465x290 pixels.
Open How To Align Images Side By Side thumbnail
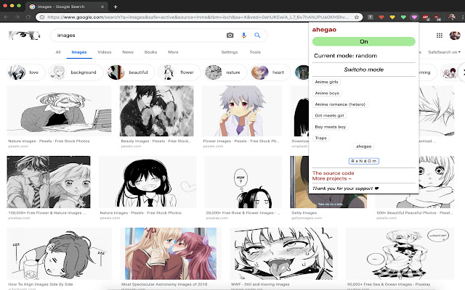click(x=59, y=254)
